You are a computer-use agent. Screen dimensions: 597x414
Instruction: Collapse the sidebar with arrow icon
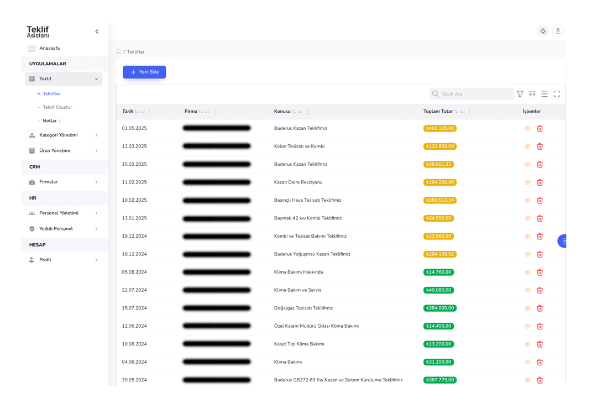point(97,32)
